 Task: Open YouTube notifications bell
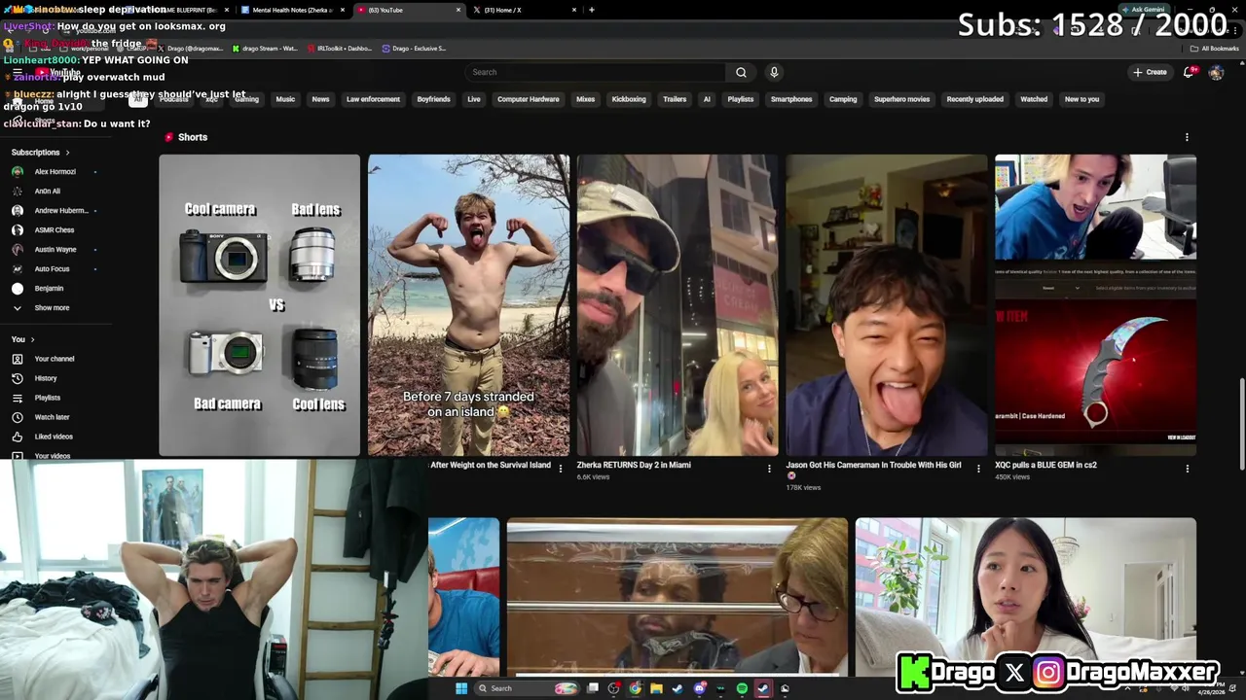tap(1189, 72)
